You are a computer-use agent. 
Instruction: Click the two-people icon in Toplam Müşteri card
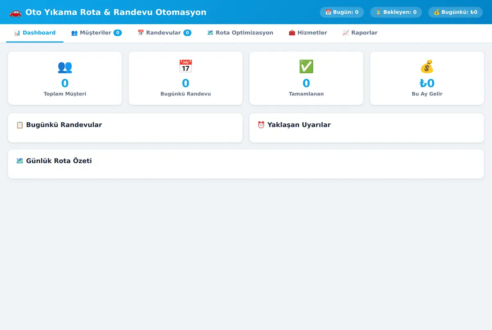(x=65, y=66)
